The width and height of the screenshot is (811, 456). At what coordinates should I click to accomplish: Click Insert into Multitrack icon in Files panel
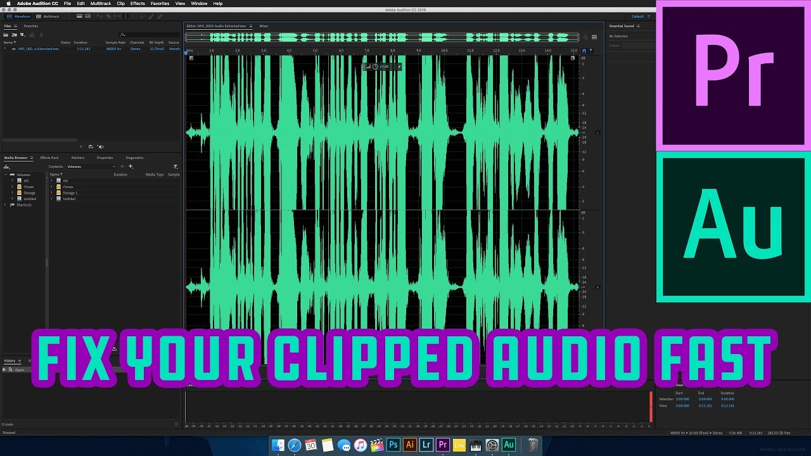[x=32, y=35]
